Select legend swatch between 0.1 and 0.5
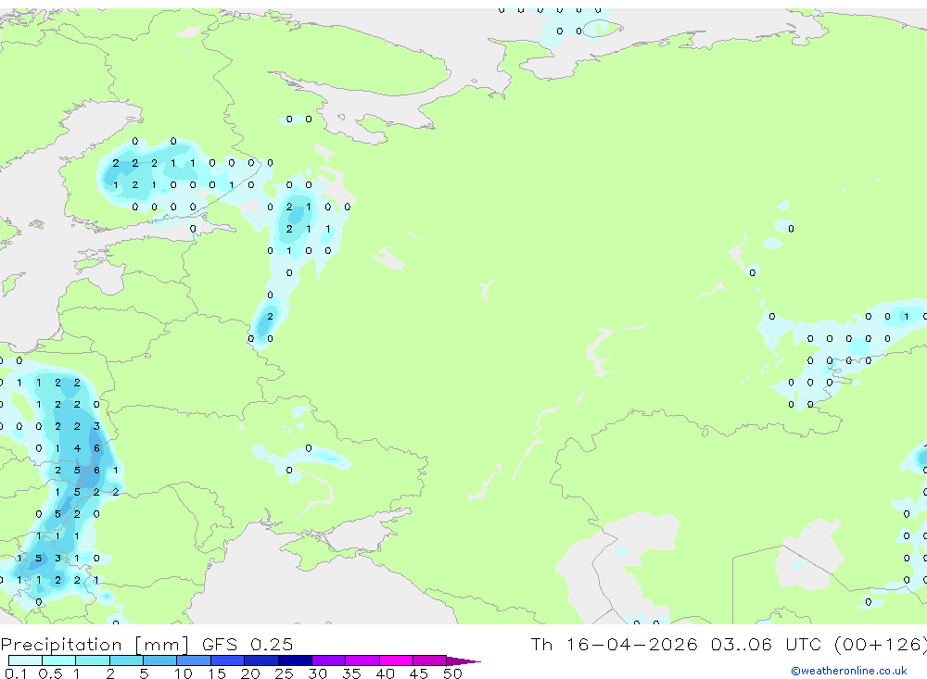The width and height of the screenshot is (927, 679). [x=25, y=660]
